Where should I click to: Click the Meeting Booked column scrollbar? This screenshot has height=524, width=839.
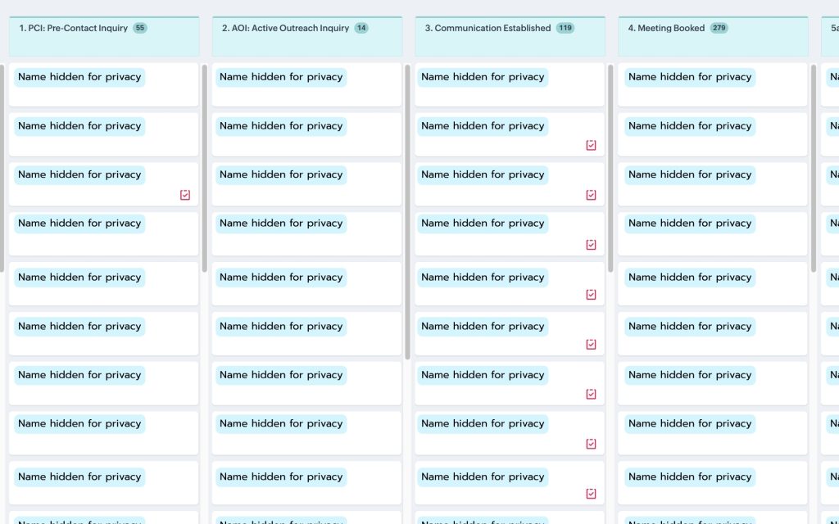814,168
